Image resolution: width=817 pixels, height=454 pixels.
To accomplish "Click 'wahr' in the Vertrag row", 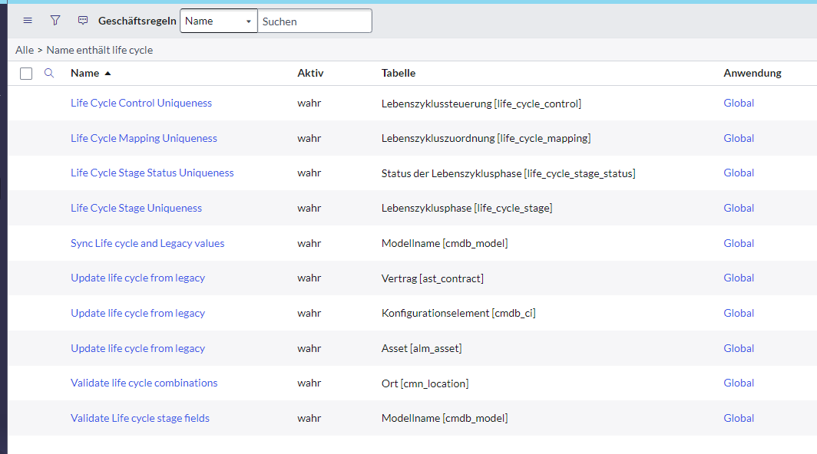I will pyautogui.click(x=309, y=278).
